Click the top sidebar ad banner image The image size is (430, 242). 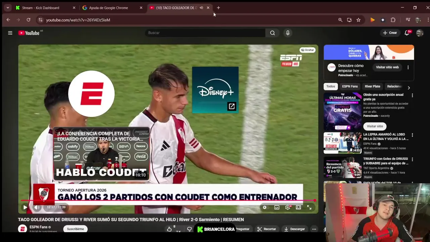[x=369, y=52]
